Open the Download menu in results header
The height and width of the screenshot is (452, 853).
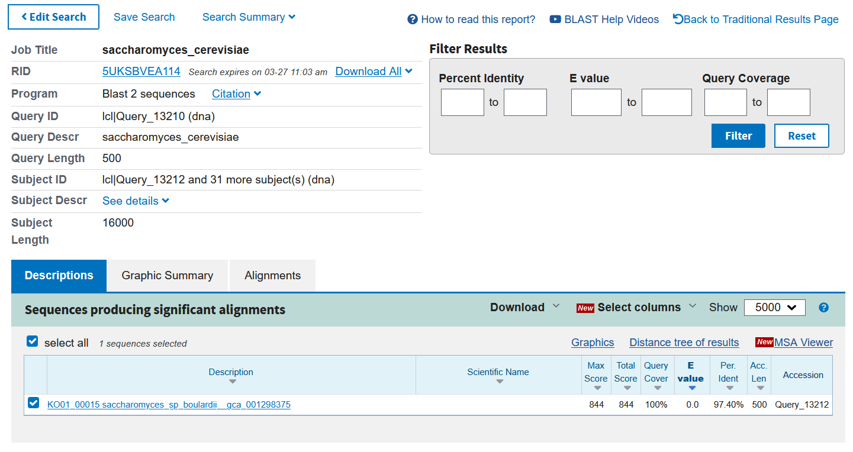(524, 307)
